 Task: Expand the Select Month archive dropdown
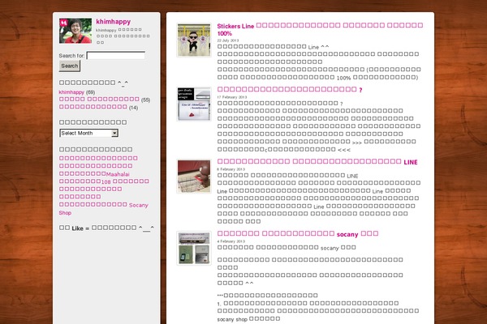tap(88, 133)
